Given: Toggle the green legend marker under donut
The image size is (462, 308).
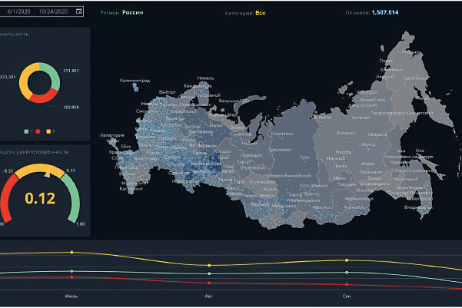Looking at the screenshot, I should tap(27, 130).
